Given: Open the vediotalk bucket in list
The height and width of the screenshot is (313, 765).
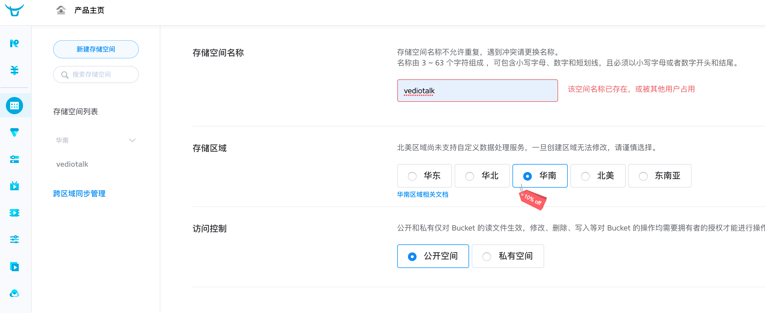Looking at the screenshot, I should [x=72, y=164].
